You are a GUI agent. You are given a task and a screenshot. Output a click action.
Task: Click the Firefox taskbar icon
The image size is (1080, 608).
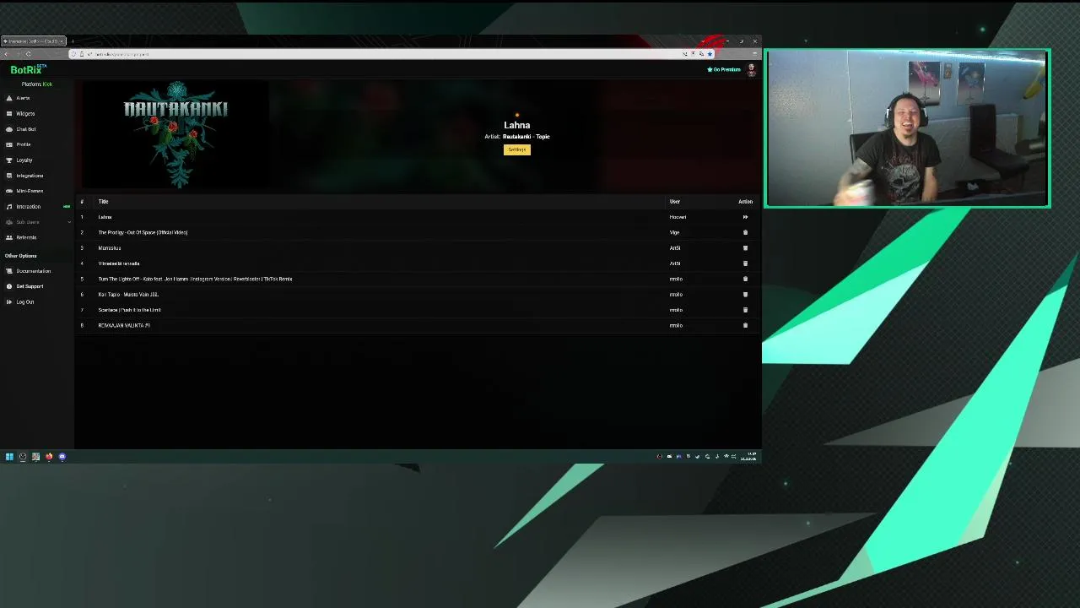[x=49, y=457]
